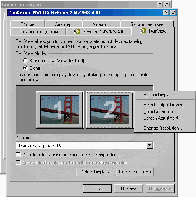Click the NVIDIA icon on TwinView tab
This screenshot has height=197, width=196.
[143, 31]
